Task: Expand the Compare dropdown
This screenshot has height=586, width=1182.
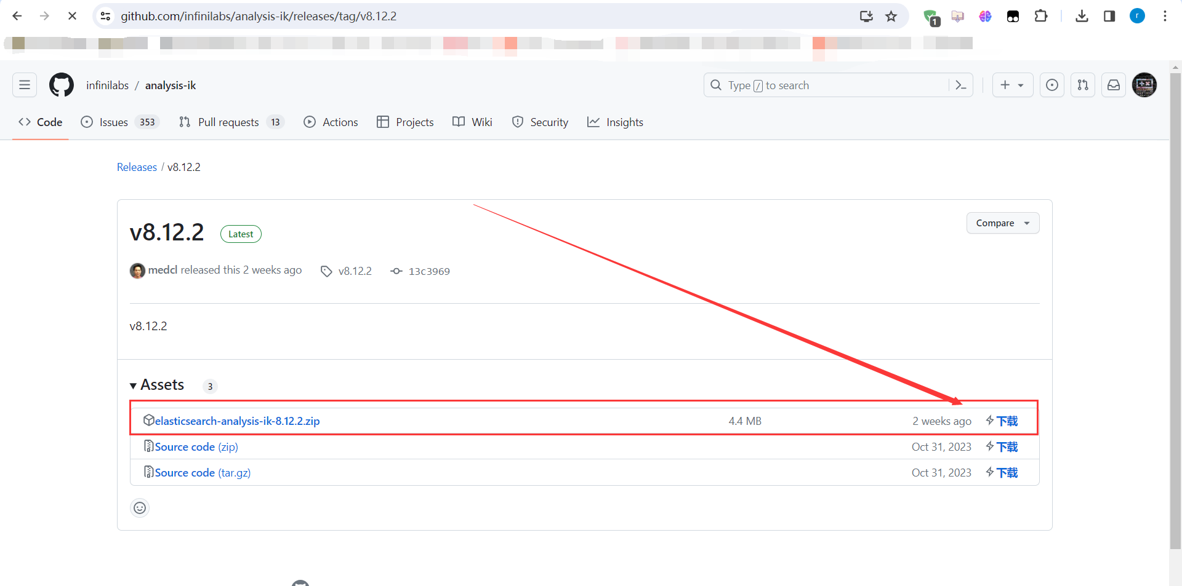Action: 1003,223
